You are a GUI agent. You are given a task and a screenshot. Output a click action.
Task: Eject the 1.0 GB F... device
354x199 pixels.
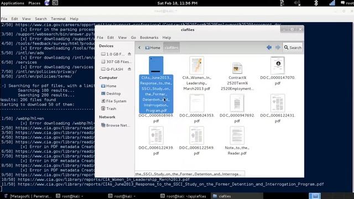[x=129, y=54]
